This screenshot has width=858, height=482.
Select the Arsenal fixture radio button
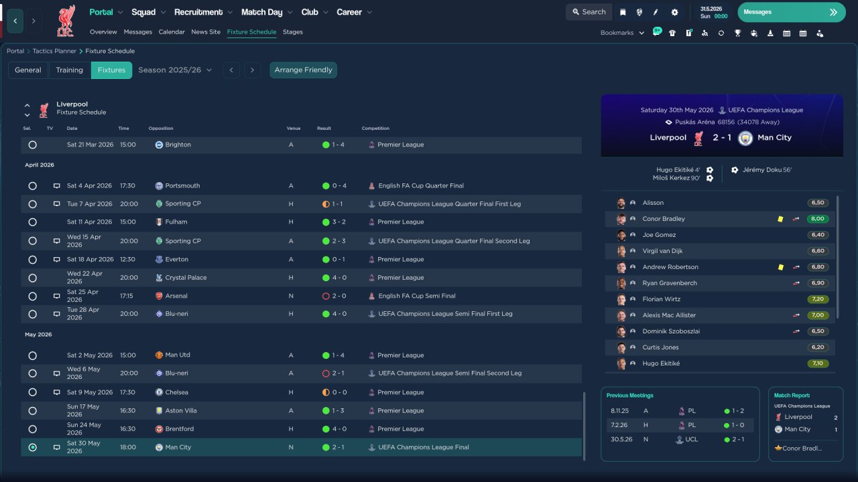[32, 296]
